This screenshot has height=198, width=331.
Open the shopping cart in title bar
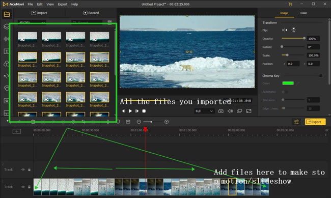click(x=290, y=4)
